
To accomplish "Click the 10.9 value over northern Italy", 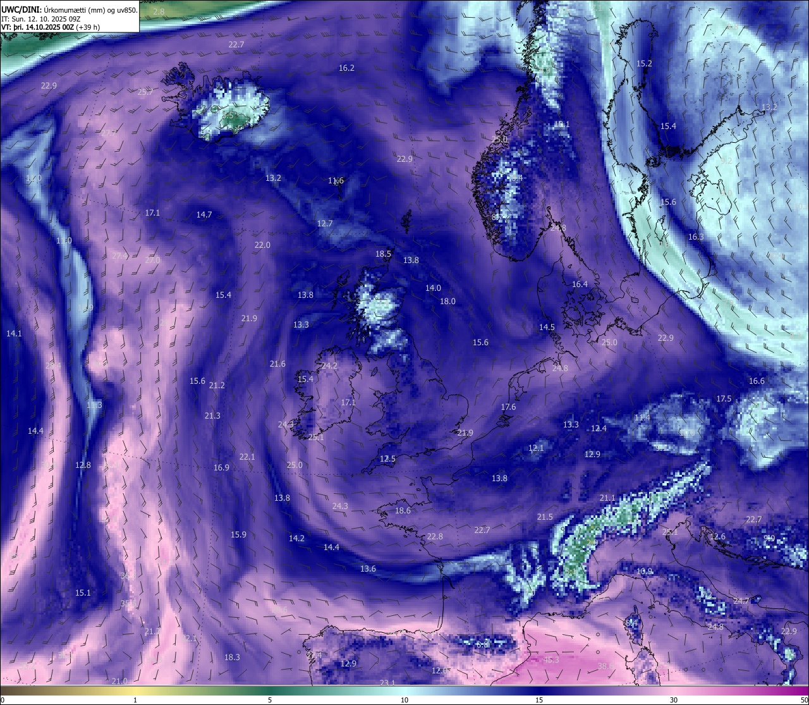I will pos(645,572).
